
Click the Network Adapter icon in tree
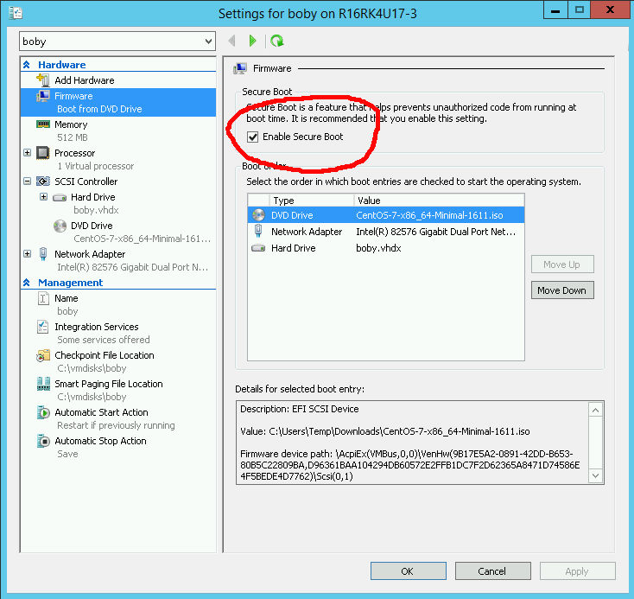pyautogui.click(x=43, y=254)
